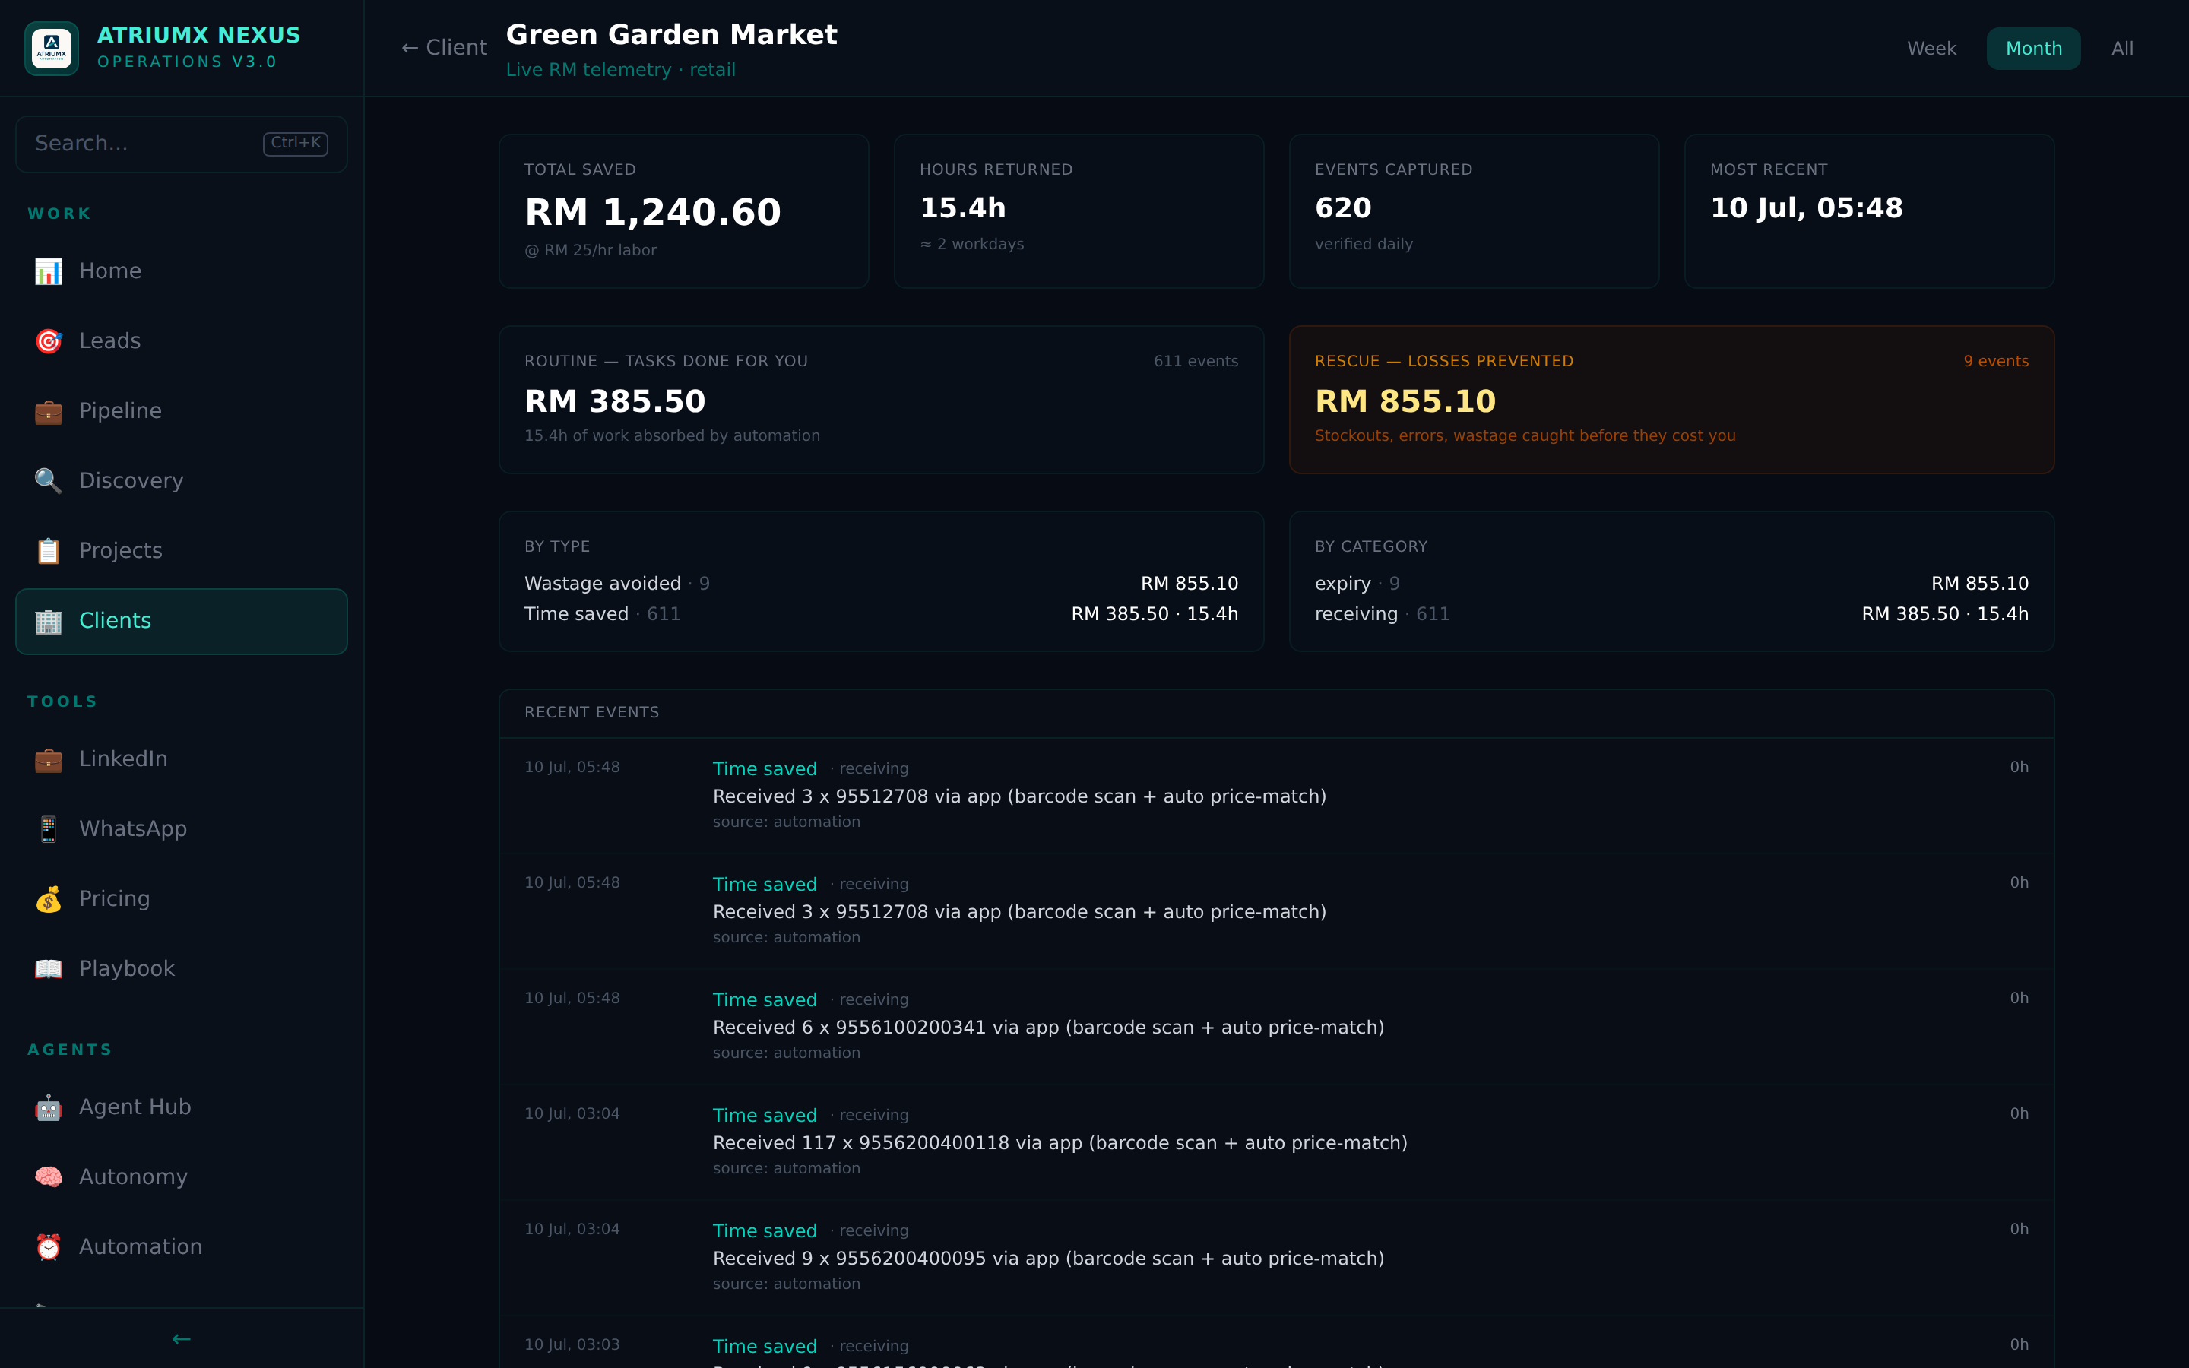
Task: Click the '611 events' count
Action: tap(1196, 361)
